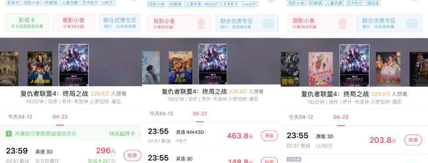The width and height of the screenshot is (428, 163).
Task: Click card icon in middle 联合优惠专区 box
Action: pyautogui.click(x=268, y=23)
